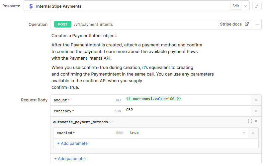Collapse the automatic_payment_methods section
The height and width of the screenshot is (166, 265).
coord(111,122)
